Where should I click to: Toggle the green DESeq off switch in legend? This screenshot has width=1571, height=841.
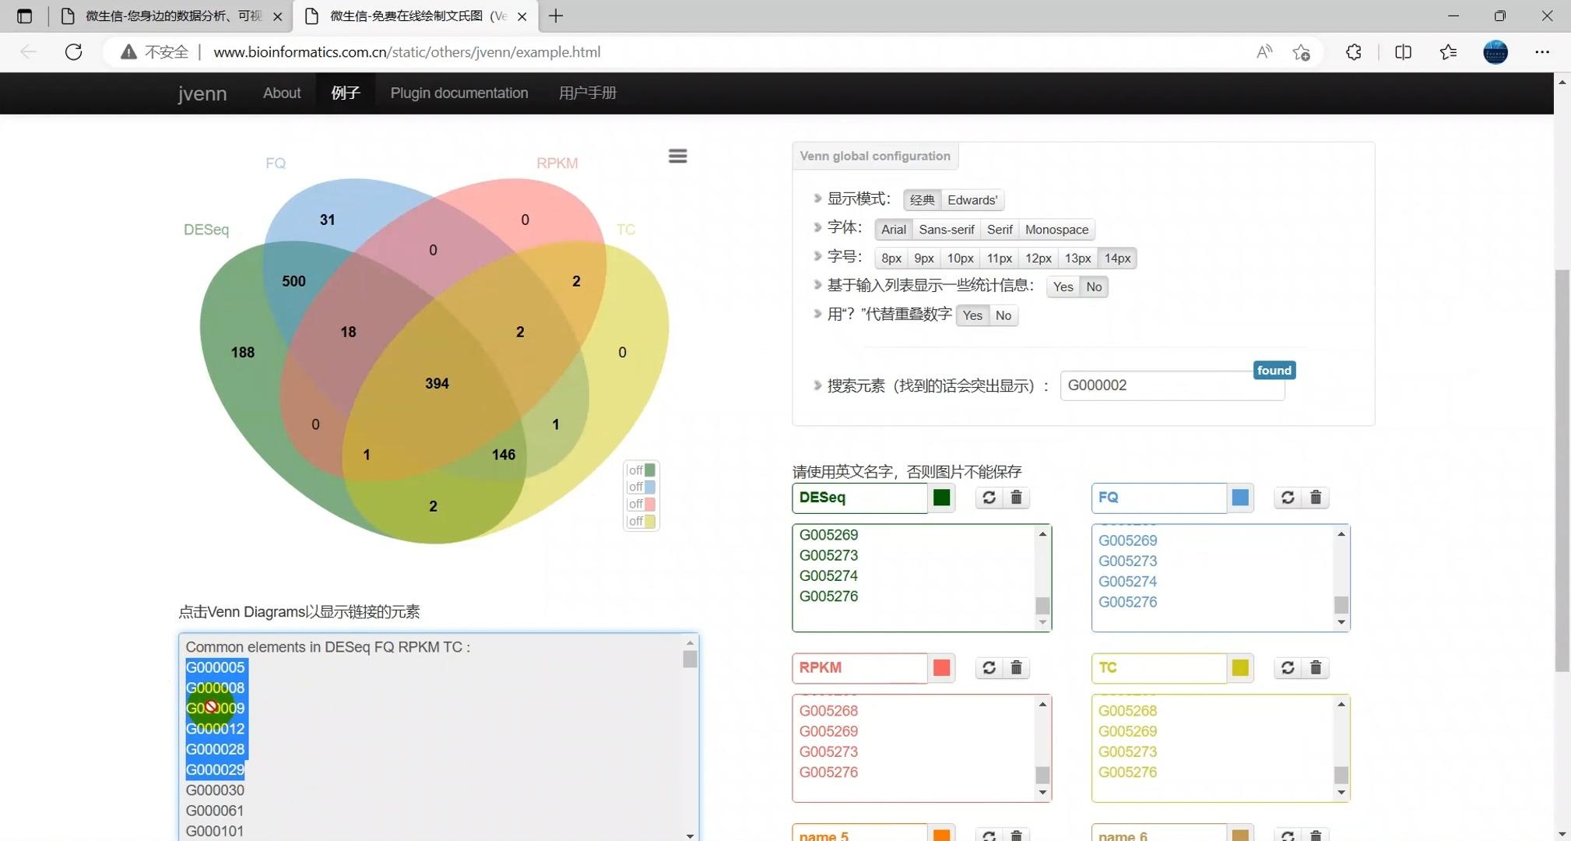(642, 470)
